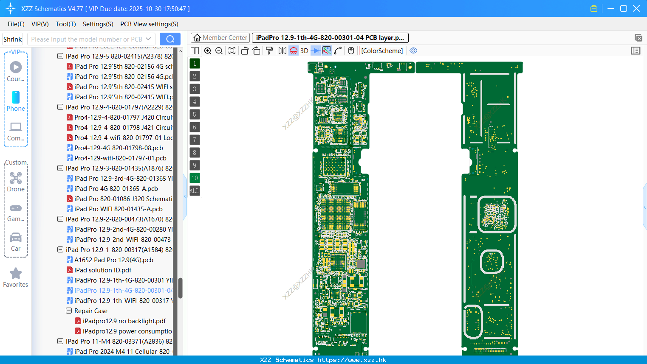The width and height of the screenshot is (647, 364).
Task: Toggle the red lamp highlight mode
Action: [294, 51]
